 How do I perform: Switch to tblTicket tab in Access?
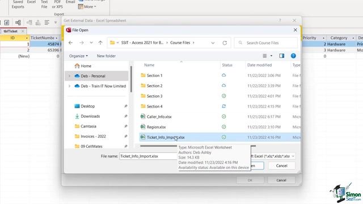coord(10,31)
